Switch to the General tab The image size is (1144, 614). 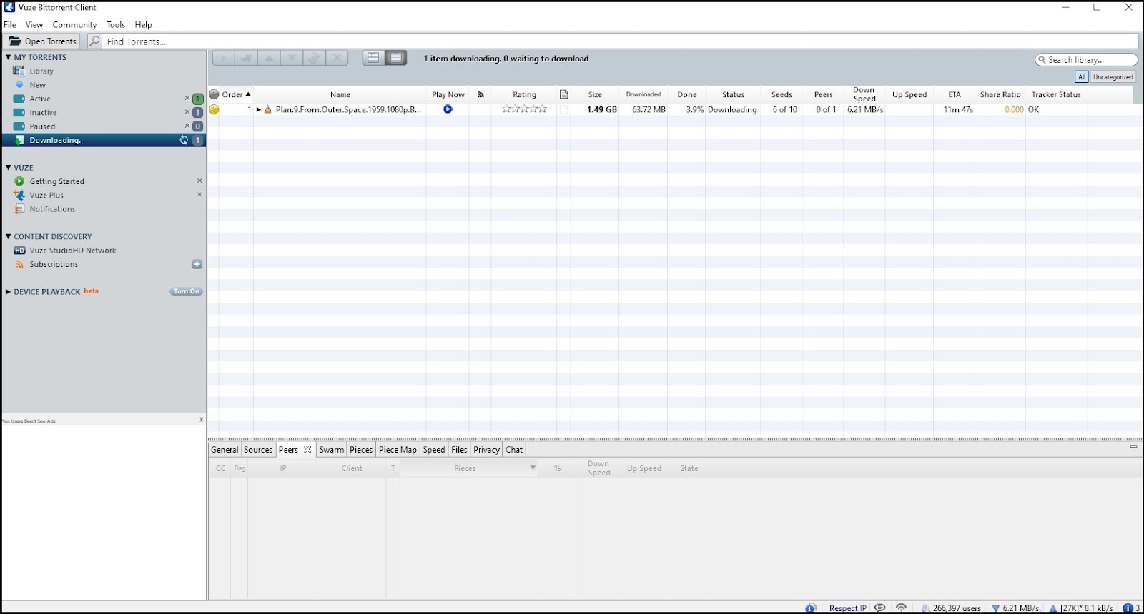[x=225, y=450]
